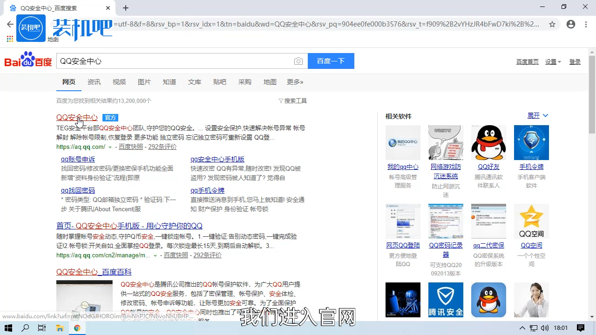Open Windows taskbar search
The width and height of the screenshot is (596, 335).
(26, 328)
